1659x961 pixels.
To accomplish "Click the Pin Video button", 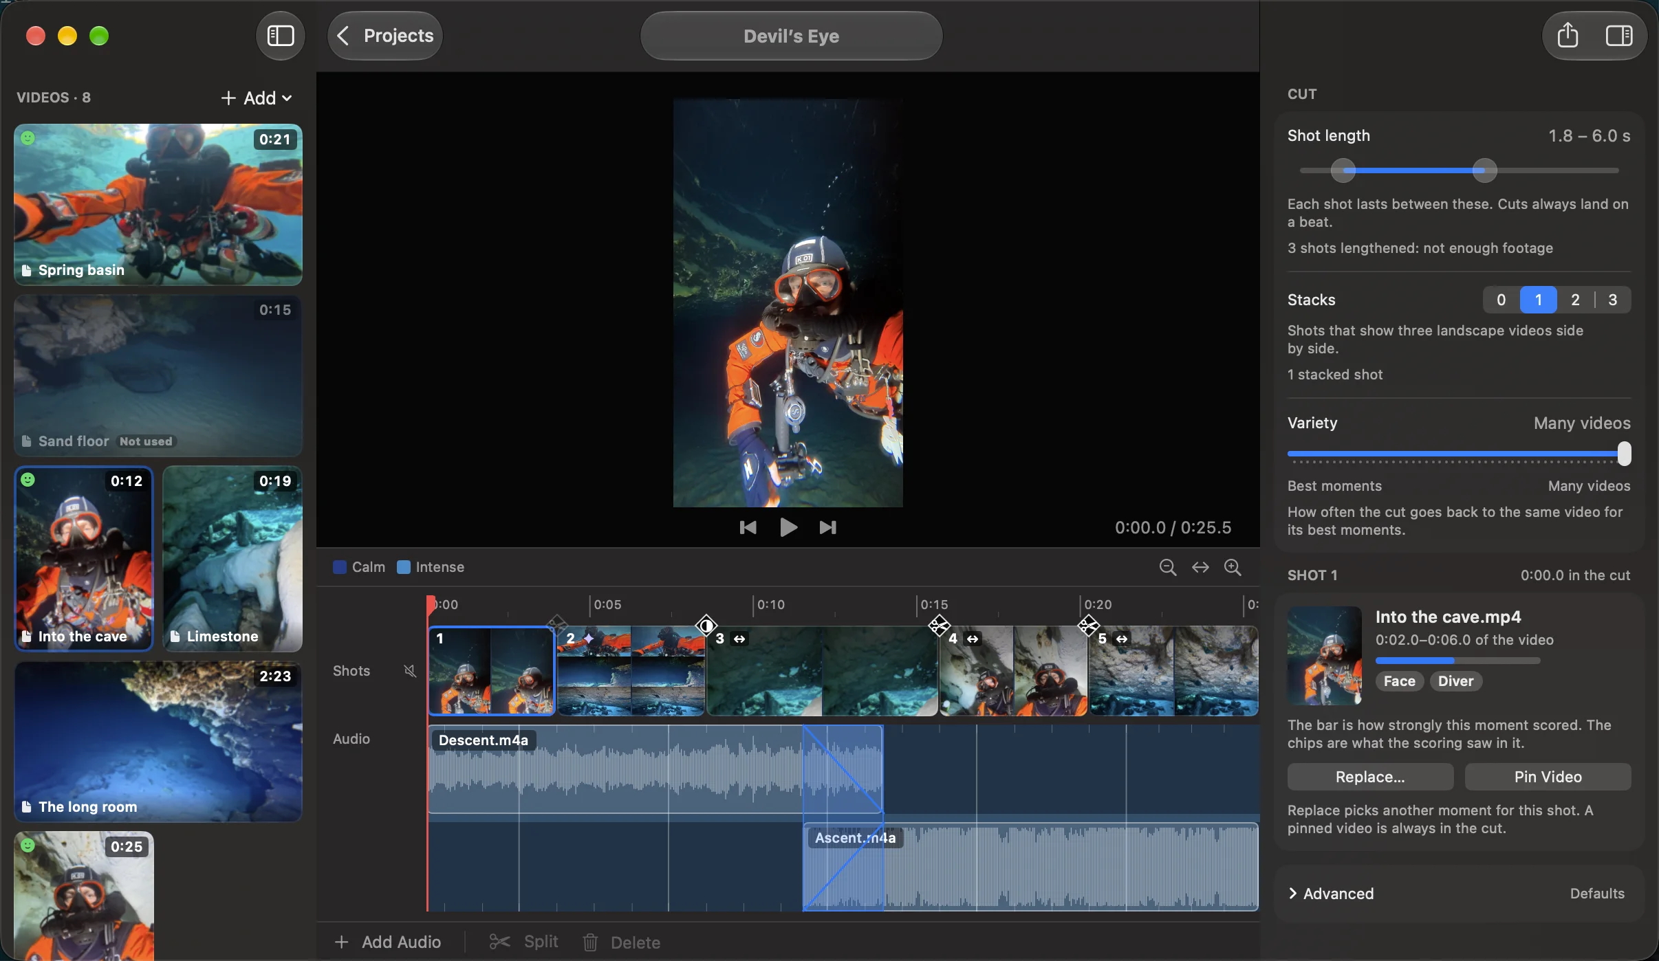I will (x=1548, y=777).
